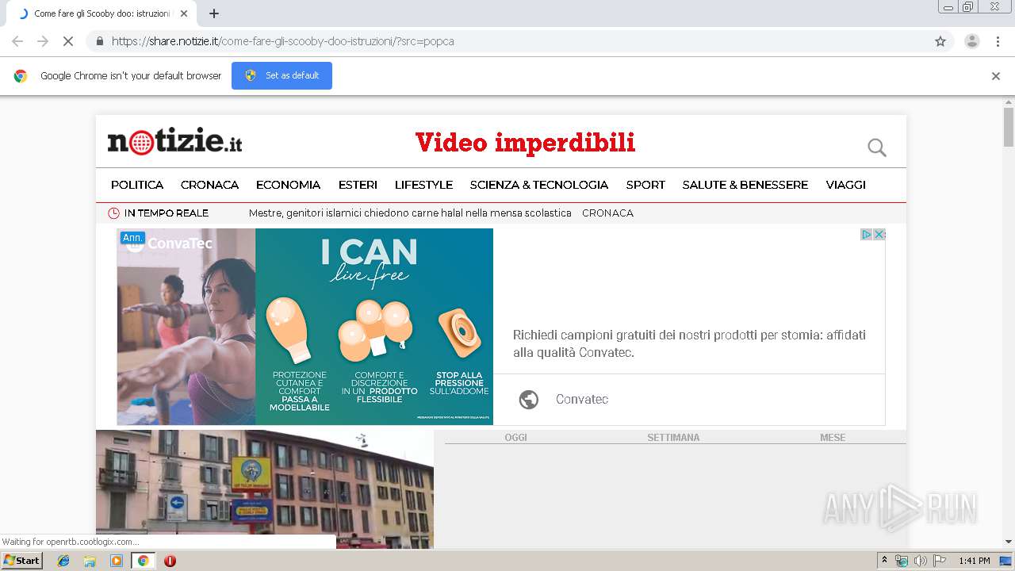The height and width of the screenshot is (571, 1015).
Task: Open file explorer folder in taskbar
Action: click(x=90, y=561)
